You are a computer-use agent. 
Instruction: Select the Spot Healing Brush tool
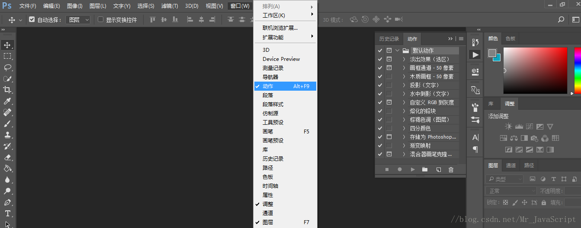(x=7, y=112)
